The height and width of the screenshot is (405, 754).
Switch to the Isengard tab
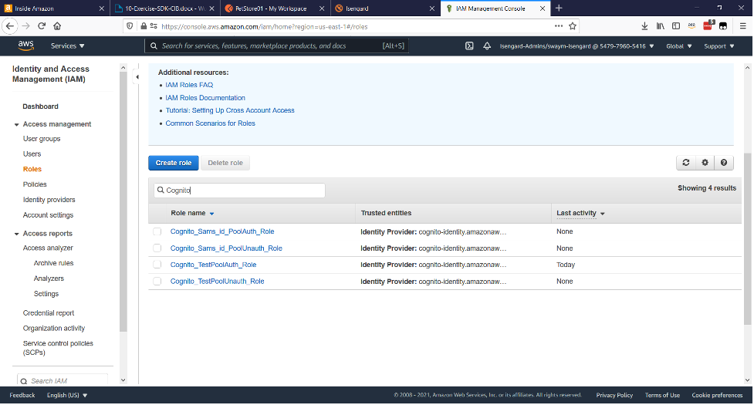385,8
